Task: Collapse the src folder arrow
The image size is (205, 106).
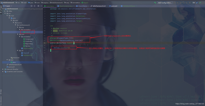Action: coord(5,14)
